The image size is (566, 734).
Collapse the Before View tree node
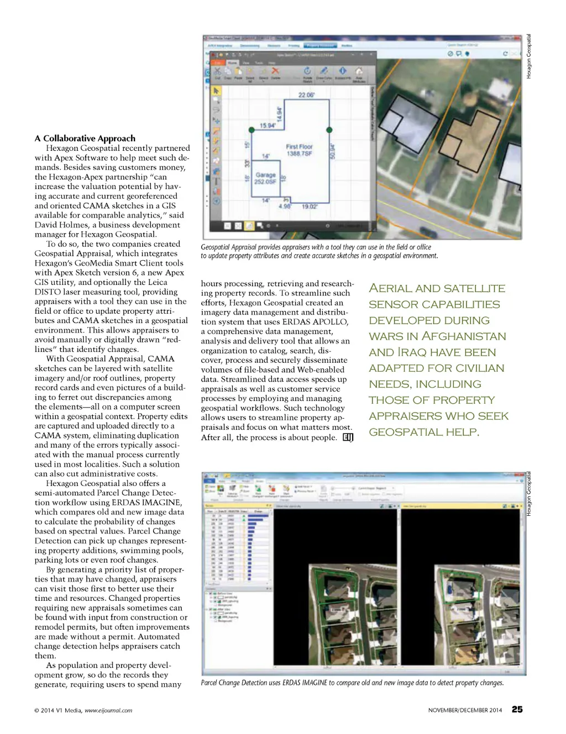tap(208, 594)
